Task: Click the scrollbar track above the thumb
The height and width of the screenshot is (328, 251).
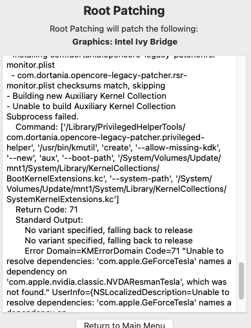Action: pos(241,159)
